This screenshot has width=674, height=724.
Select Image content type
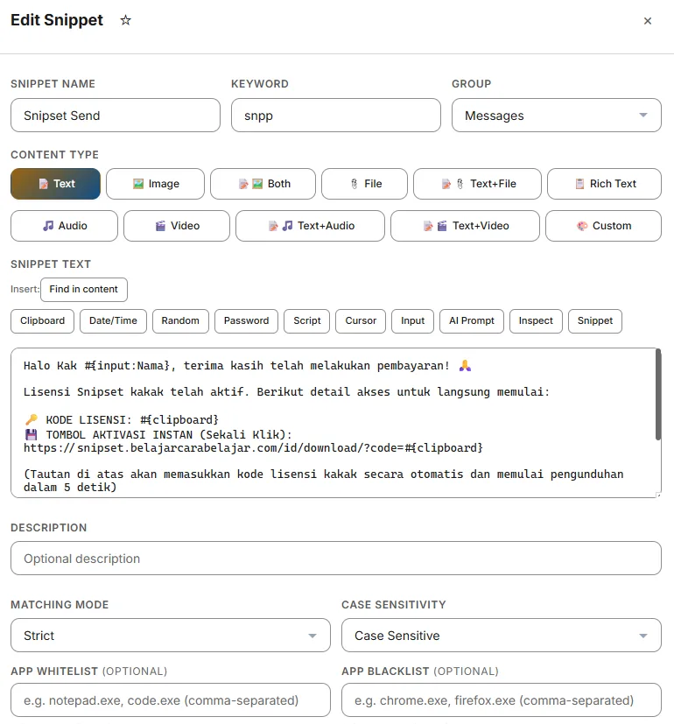tap(155, 184)
